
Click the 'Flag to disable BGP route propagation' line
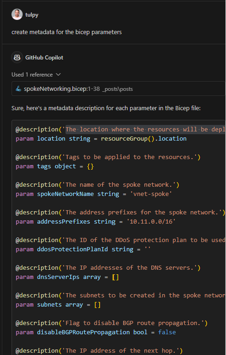coord(112,323)
